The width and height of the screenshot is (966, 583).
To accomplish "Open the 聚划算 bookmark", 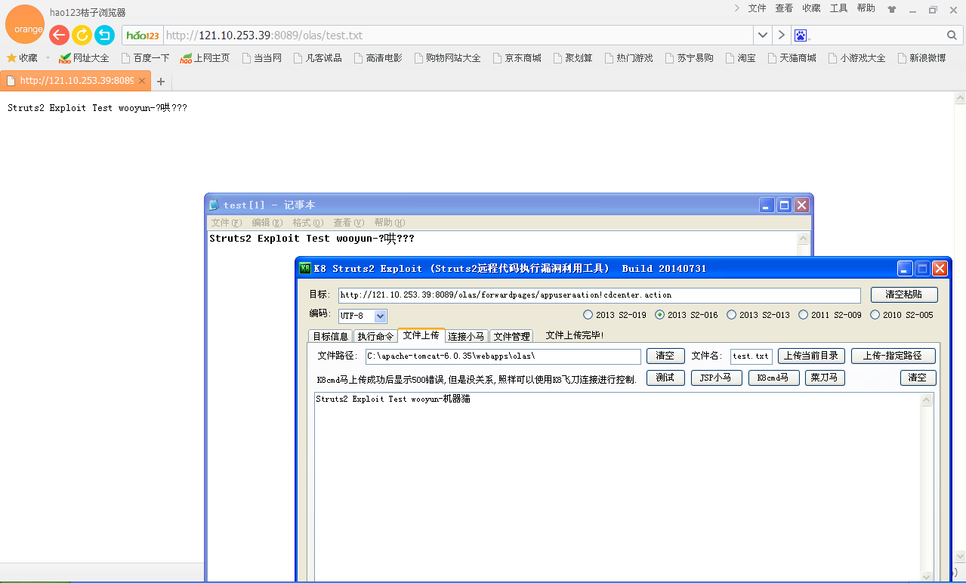I will click(x=573, y=58).
